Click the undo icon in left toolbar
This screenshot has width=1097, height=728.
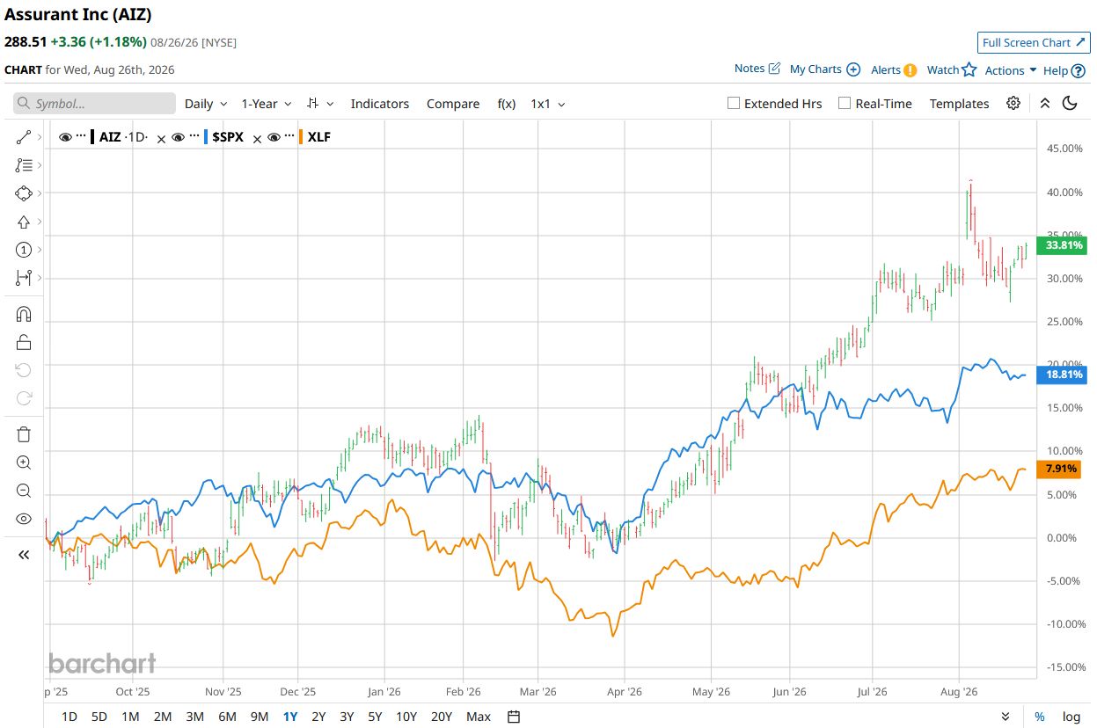coord(24,370)
